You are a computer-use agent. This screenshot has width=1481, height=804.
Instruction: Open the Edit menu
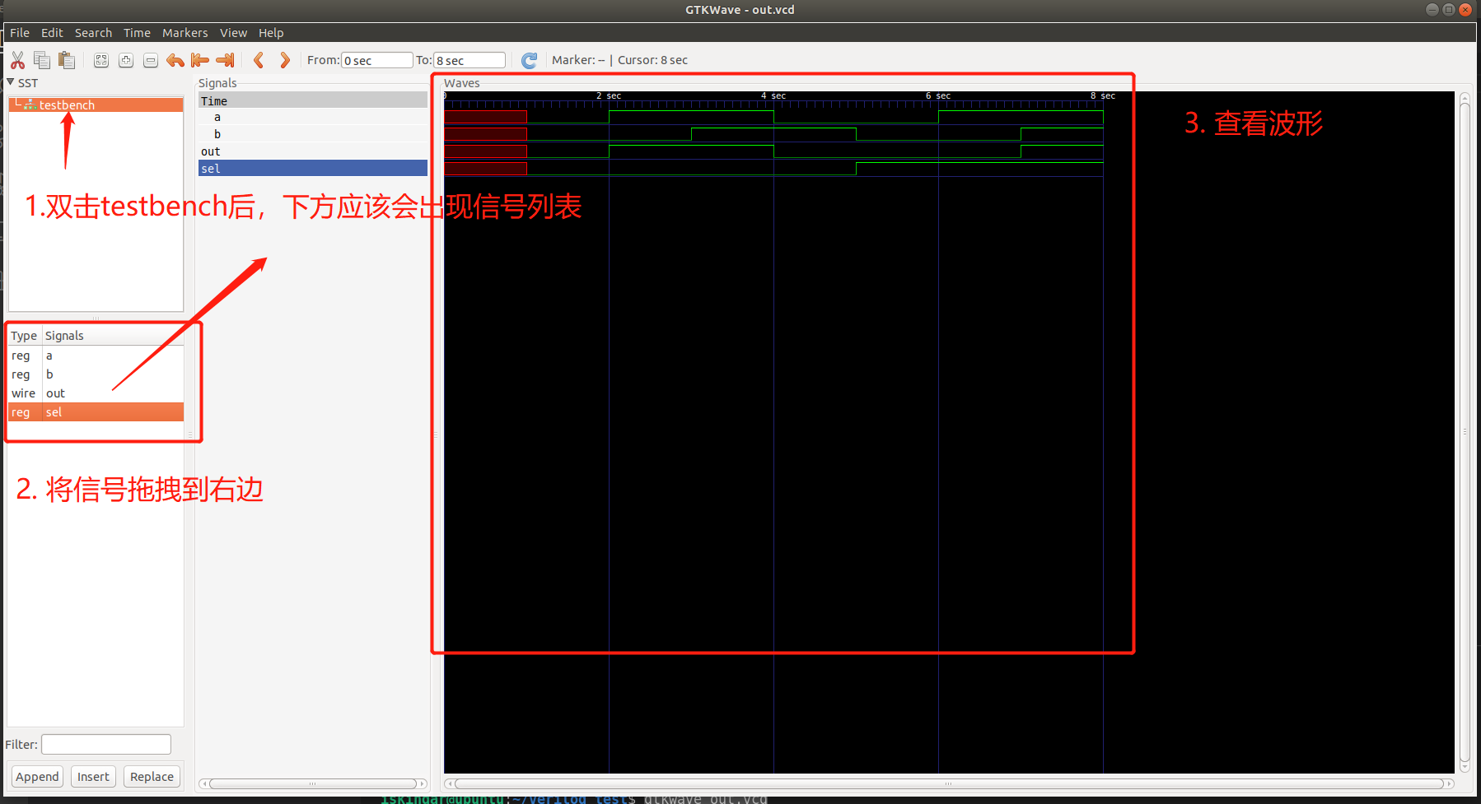[x=52, y=33]
